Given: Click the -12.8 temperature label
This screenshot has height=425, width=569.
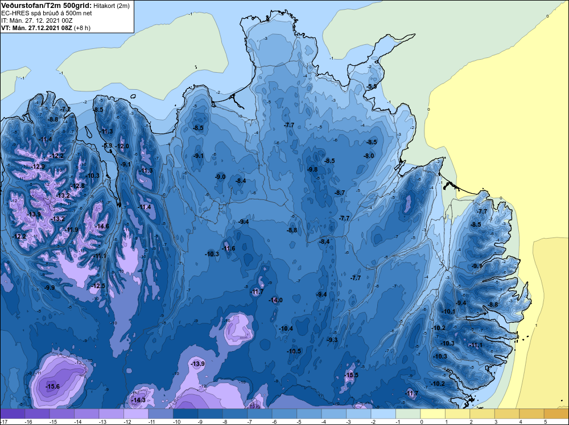Looking at the screenshot, I should [x=77, y=186].
